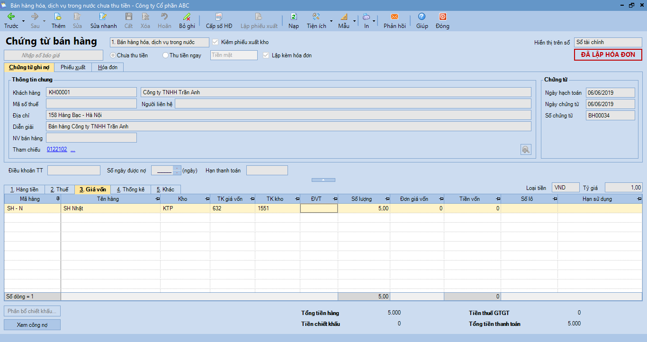The image size is (647, 342).
Task: Open Giúp help
Action: point(422,21)
